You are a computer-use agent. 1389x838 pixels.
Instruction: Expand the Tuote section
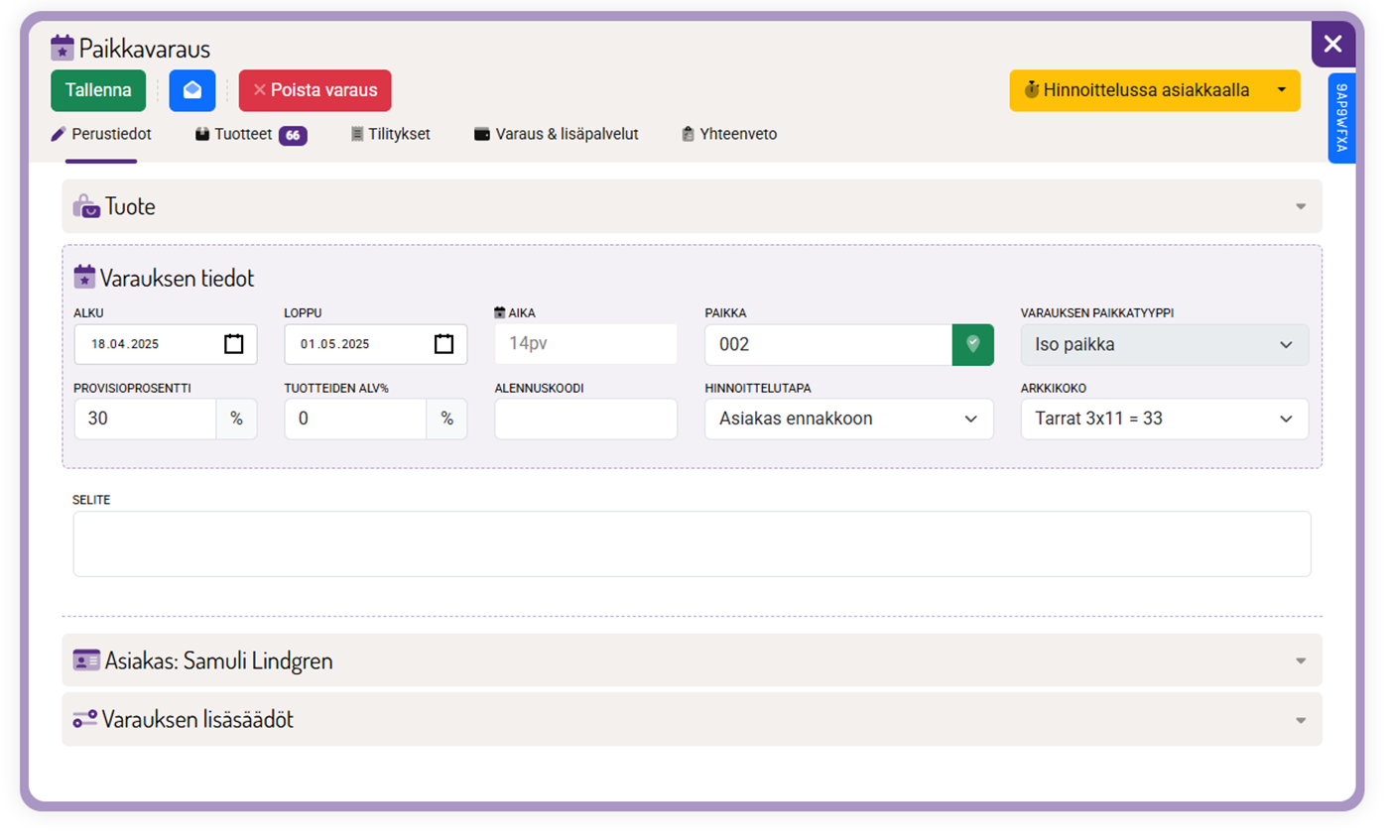tap(692, 206)
